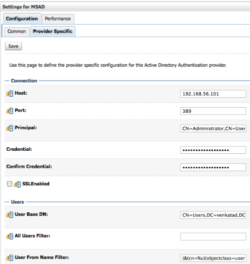Focus the Host input field
250x264 pixels.
(x=213, y=94)
